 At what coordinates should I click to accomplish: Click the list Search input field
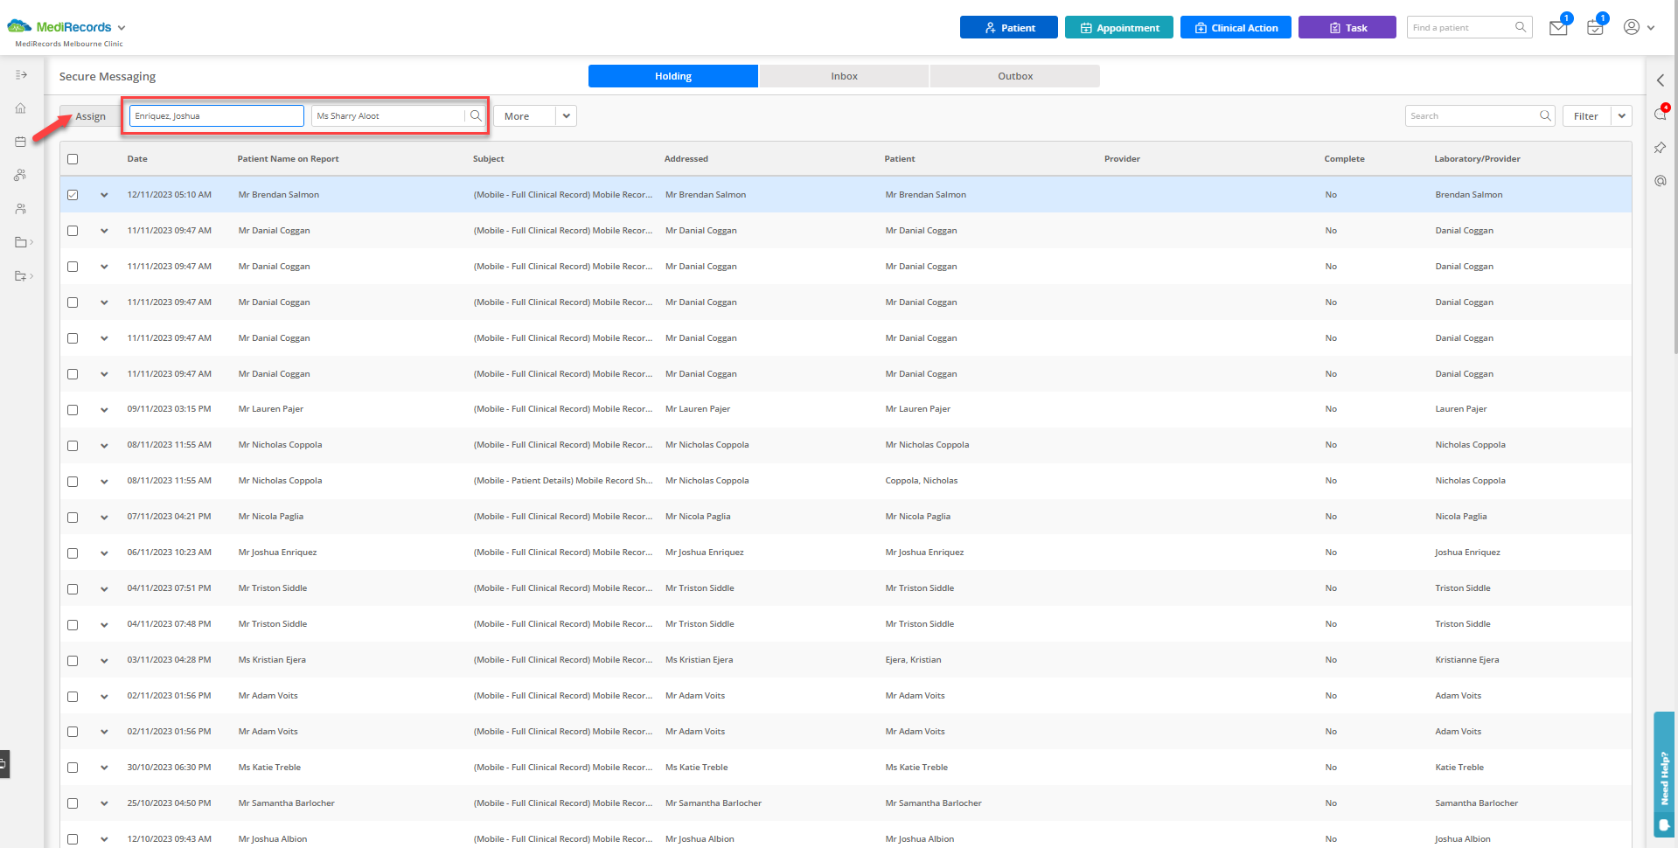click(x=1472, y=115)
